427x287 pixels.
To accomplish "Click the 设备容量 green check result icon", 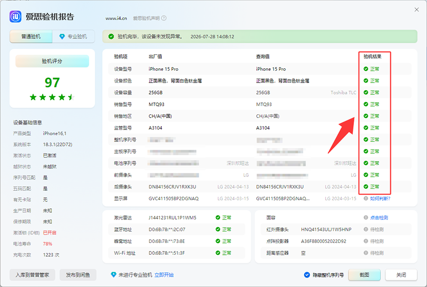I will [x=366, y=93].
